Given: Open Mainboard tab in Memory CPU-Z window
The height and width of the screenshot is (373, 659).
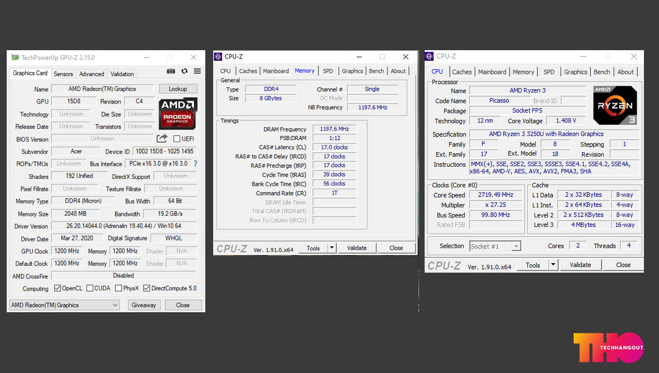Looking at the screenshot, I should tap(276, 71).
